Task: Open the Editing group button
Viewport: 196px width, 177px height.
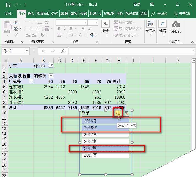Action: (x=163, y=28)
